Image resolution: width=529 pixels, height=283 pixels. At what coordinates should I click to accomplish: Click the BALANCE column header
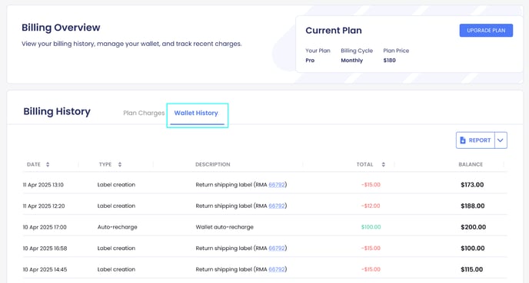(x=471, y=164)
